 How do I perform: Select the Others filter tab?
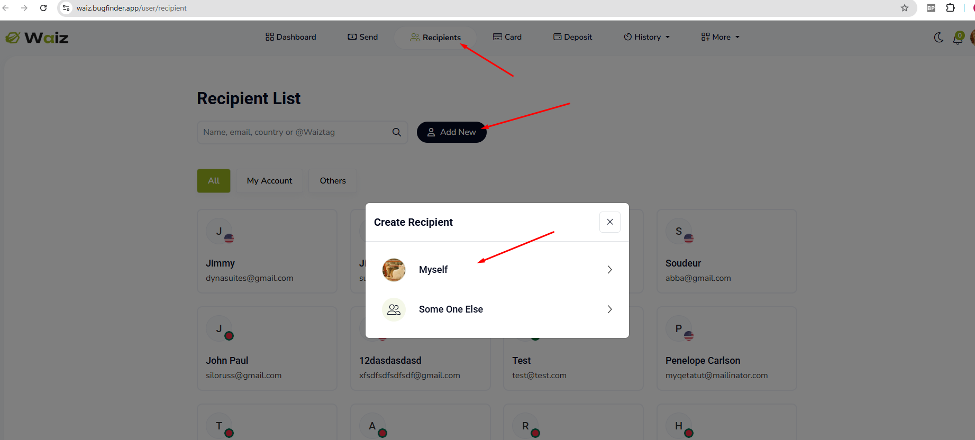pyautogui.click(x=333, y=181)
